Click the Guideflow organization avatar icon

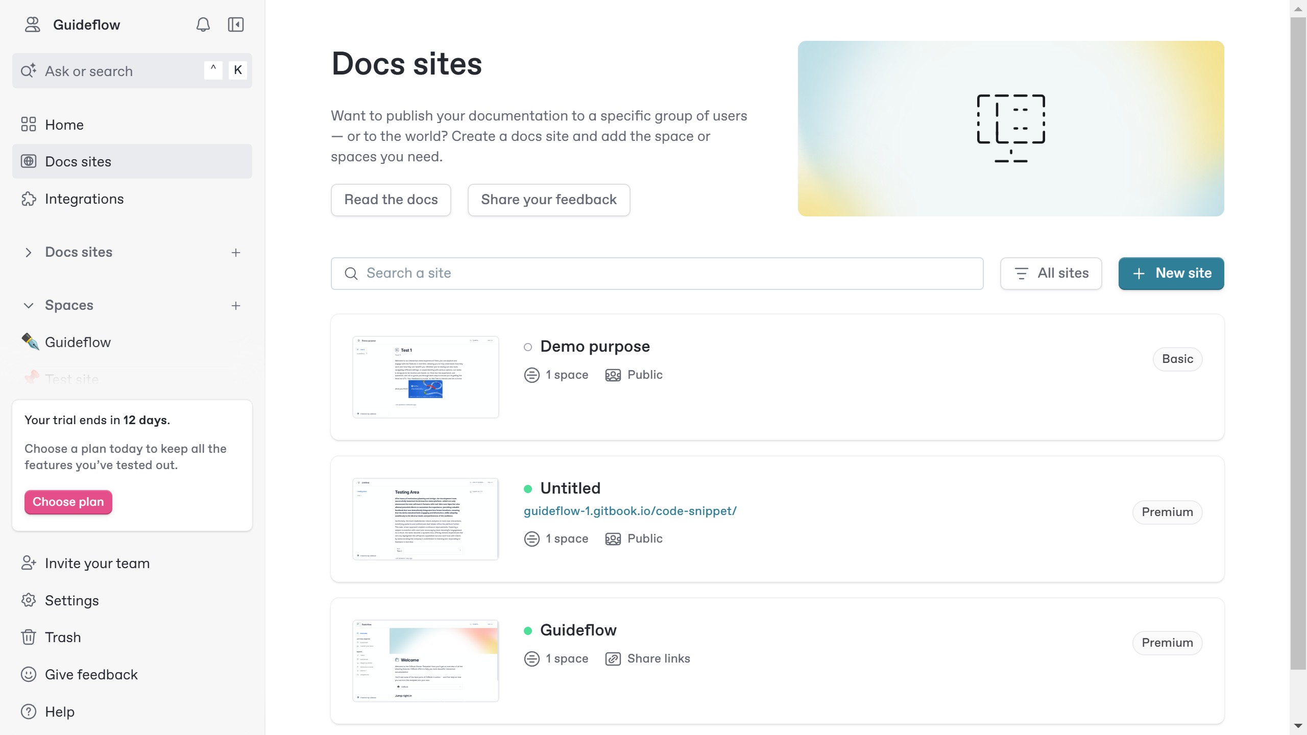(x=33, y=24)
